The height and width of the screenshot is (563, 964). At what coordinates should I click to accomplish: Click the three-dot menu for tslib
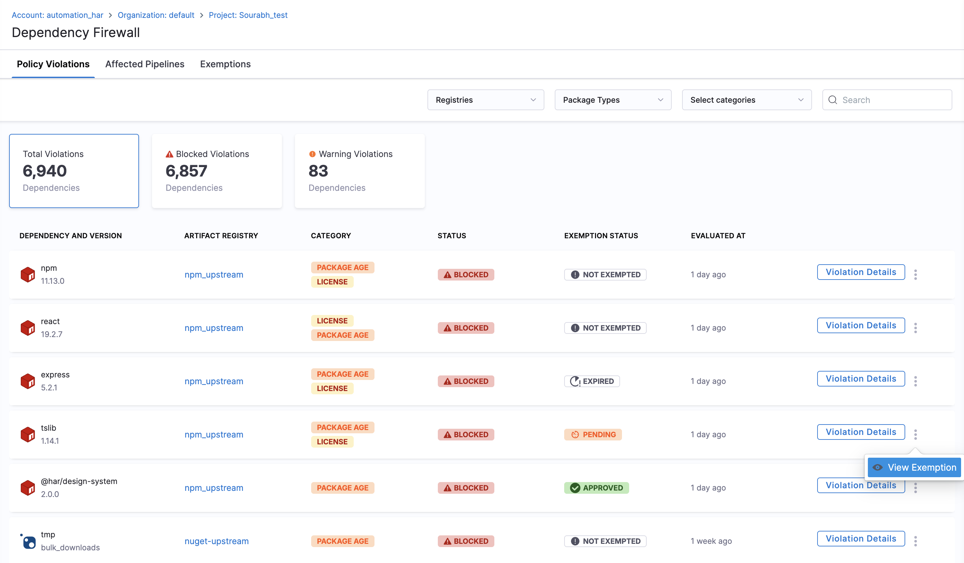tap(915, 434)
